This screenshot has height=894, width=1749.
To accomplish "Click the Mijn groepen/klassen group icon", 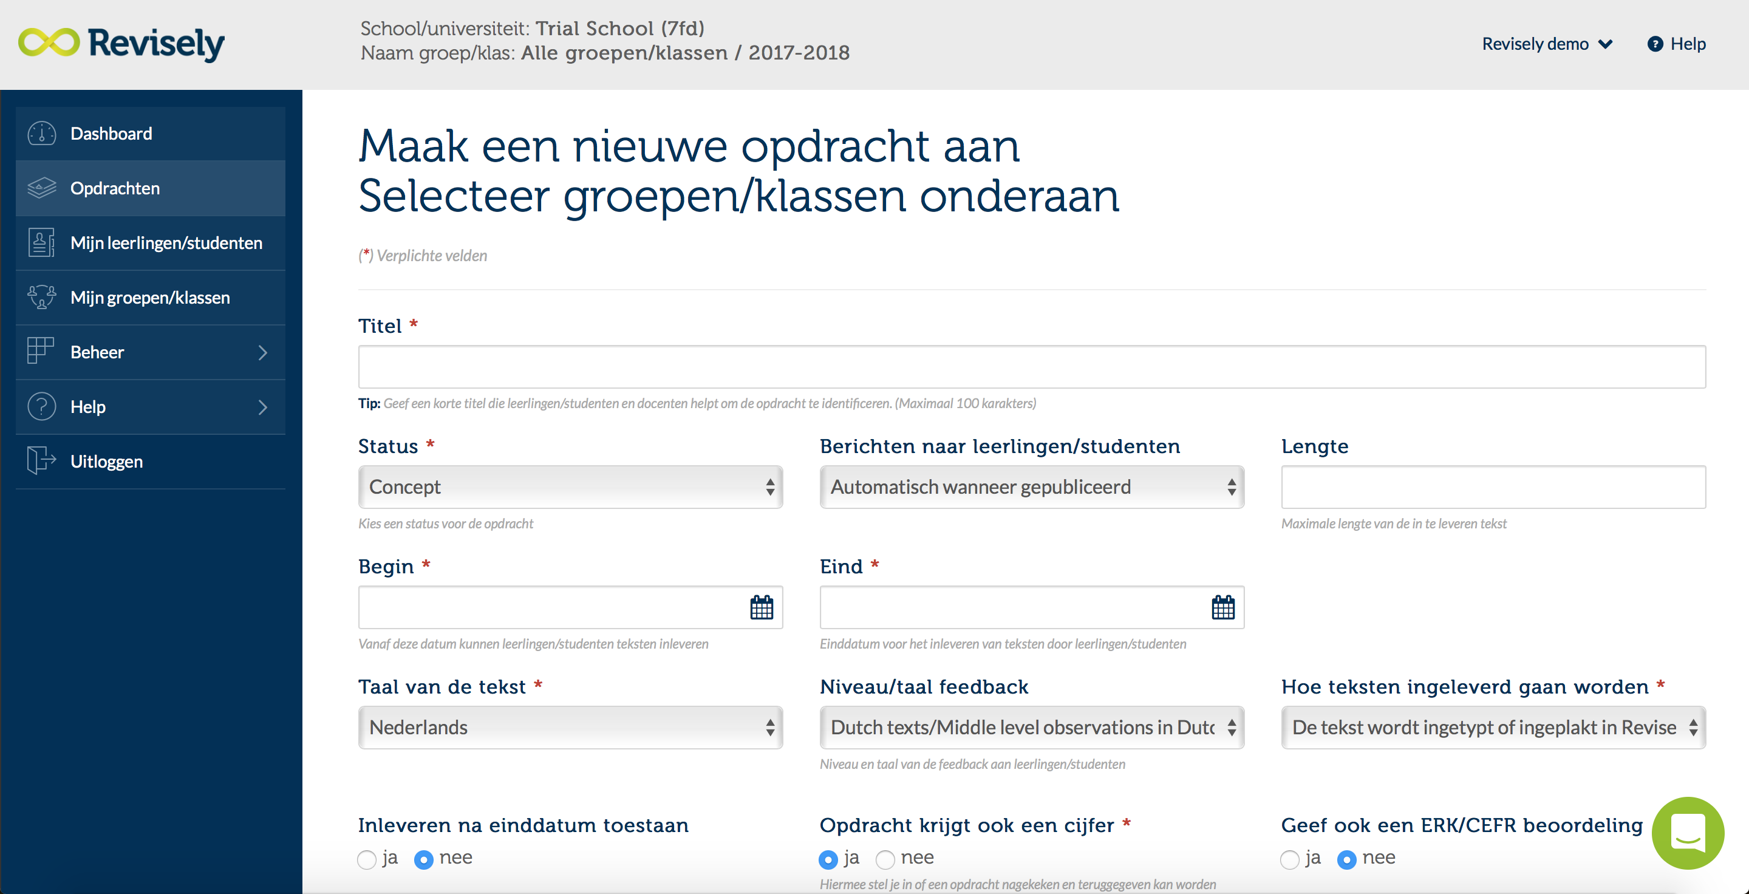I will click(41, 296).
